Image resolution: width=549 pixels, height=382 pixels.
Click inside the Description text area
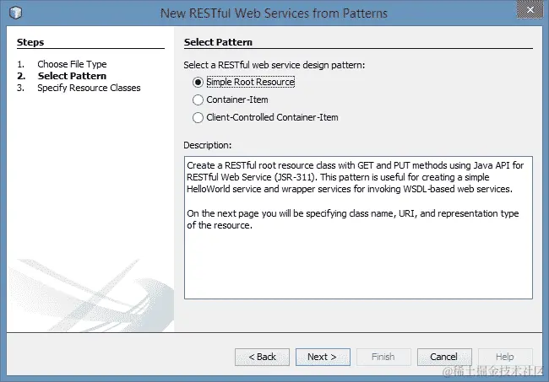358,228
